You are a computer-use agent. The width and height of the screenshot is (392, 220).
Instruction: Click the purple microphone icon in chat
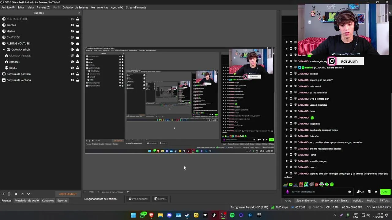coord(287,192)
